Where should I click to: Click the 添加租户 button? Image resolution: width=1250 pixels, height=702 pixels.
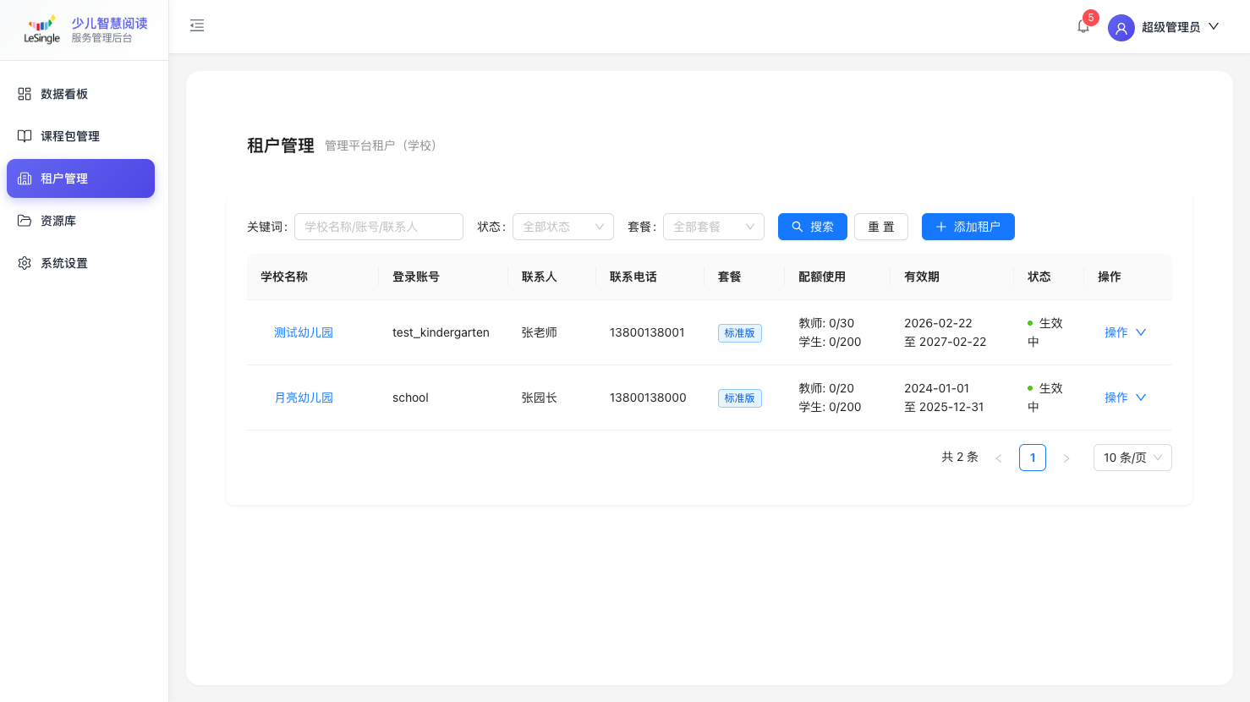point(968,227)
